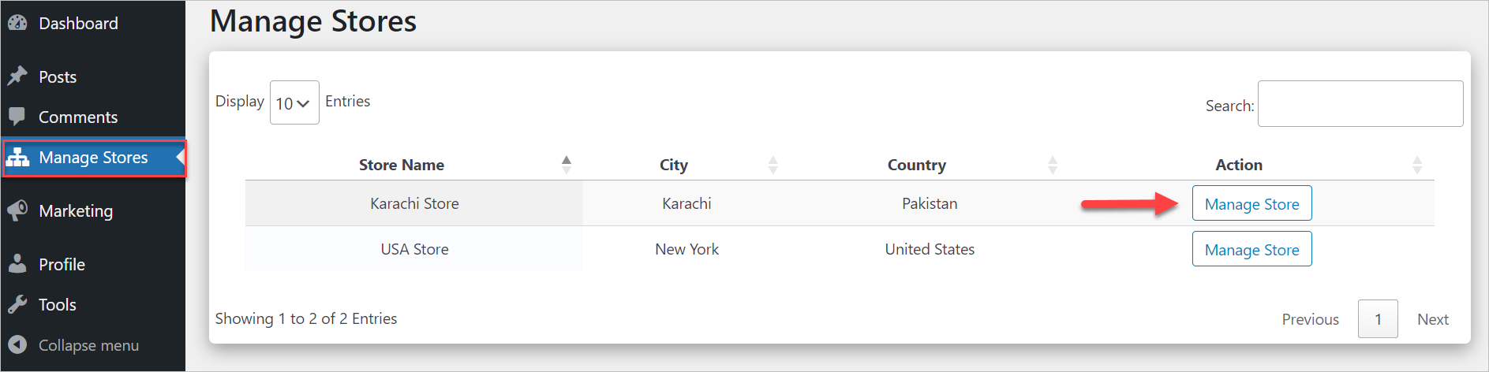This screenshot has height=372, width=1489.
Task: Select page 1 in pagination
Action: 1378,319
